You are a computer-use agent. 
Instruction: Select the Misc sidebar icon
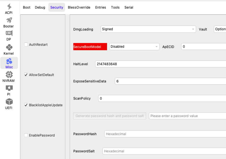(9, 61)
